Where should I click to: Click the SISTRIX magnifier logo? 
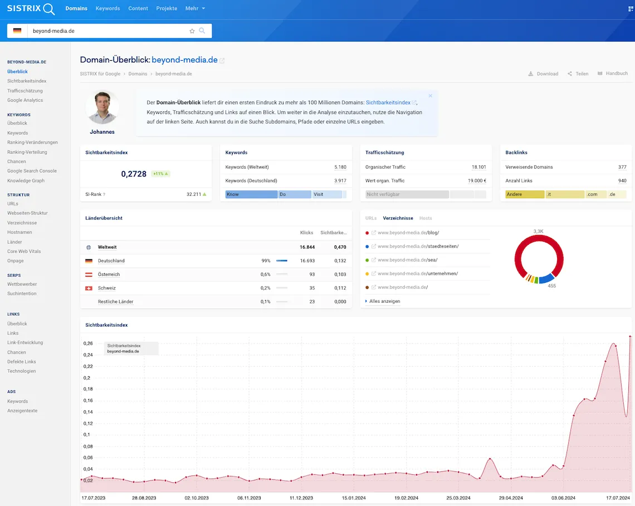pos(50,9)
